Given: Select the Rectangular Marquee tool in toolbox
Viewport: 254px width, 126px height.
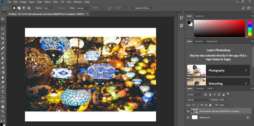Looking at the screenshot, I should coord(2,24).
